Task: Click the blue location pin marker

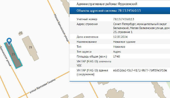Action: [x=9, y=41]
